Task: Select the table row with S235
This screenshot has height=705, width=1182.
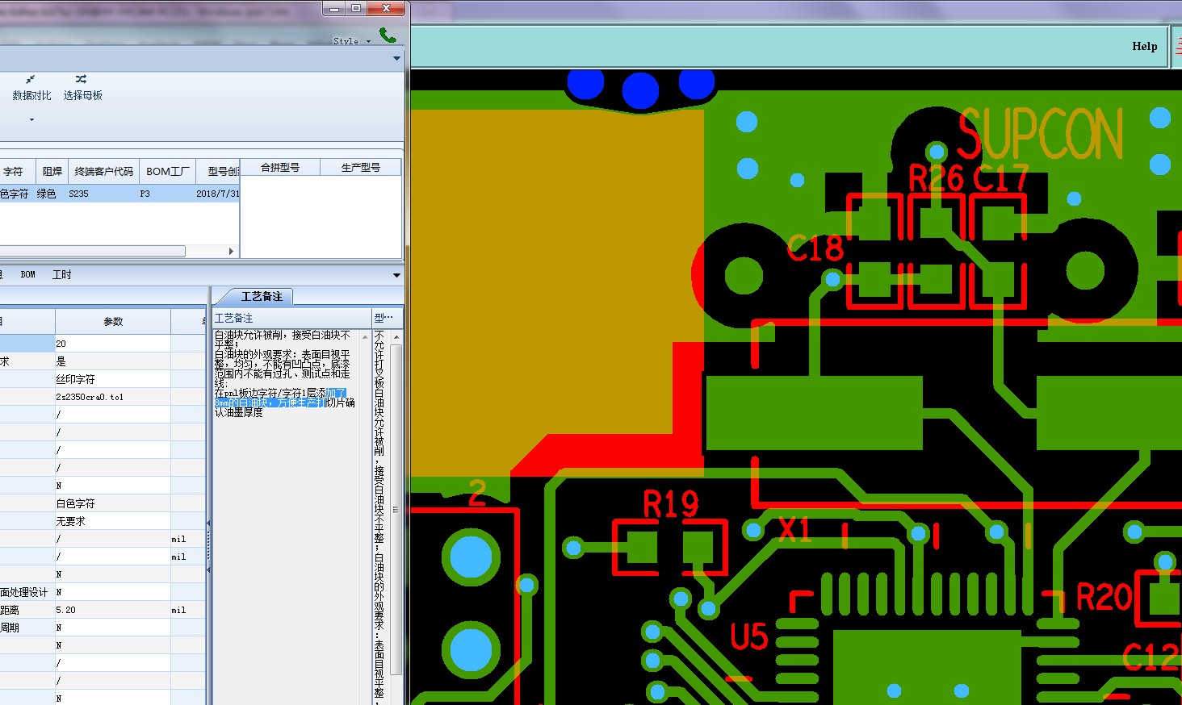Action: pyautogui.click(x=119, y=194)
